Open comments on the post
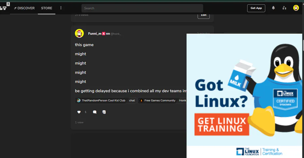The height and width of the screenshot is (158, 304). click(95, 112)
